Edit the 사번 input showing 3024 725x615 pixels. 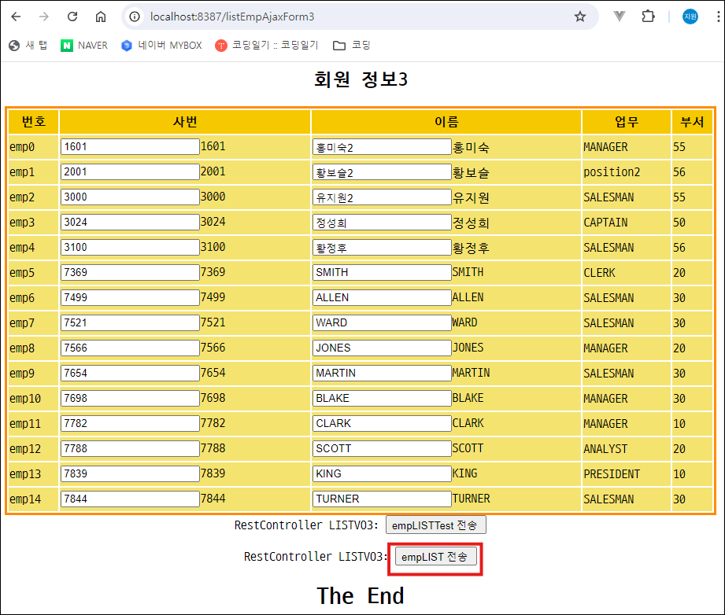tap(130, 223)
